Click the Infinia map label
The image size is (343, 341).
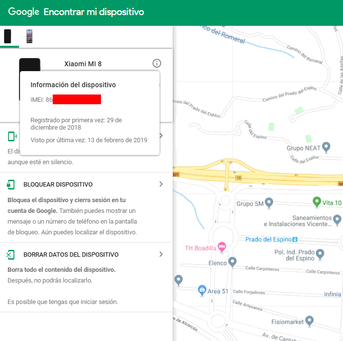[x=333, y=294]
